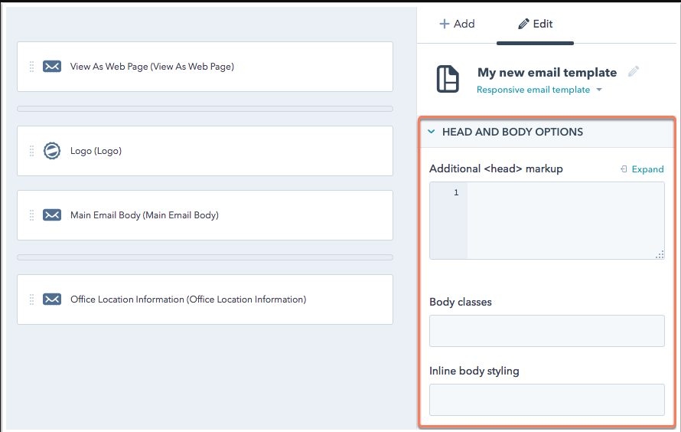
Task: Click line number 1 in code gutter
Action: (456, 192)
